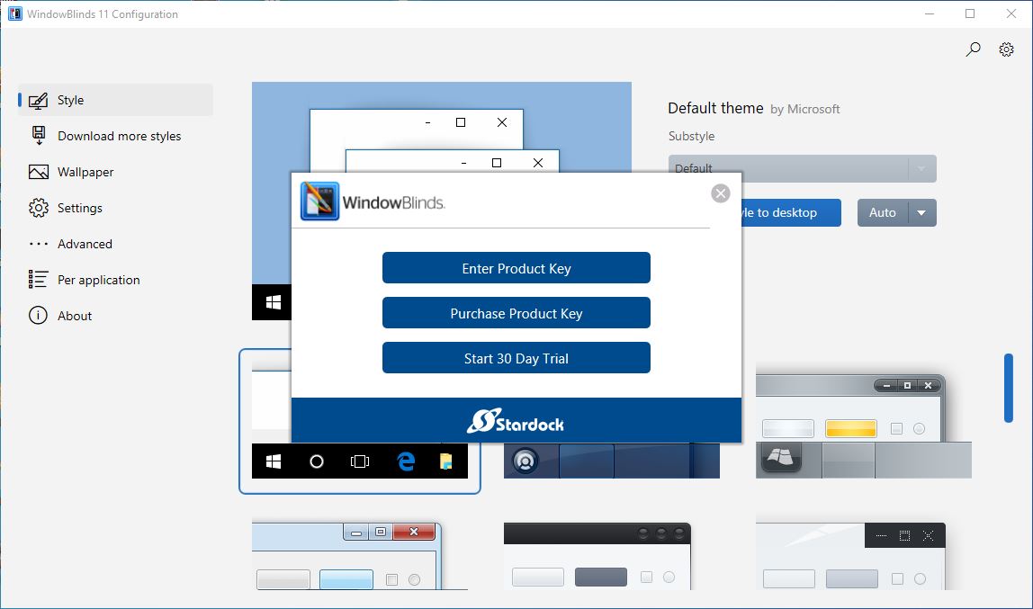1033x609 pixels.
Task: Click the Stardock logo in the dialog footer
Action: (516, 421)
